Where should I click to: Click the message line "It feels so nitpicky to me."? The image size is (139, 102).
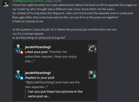point(28,21)
